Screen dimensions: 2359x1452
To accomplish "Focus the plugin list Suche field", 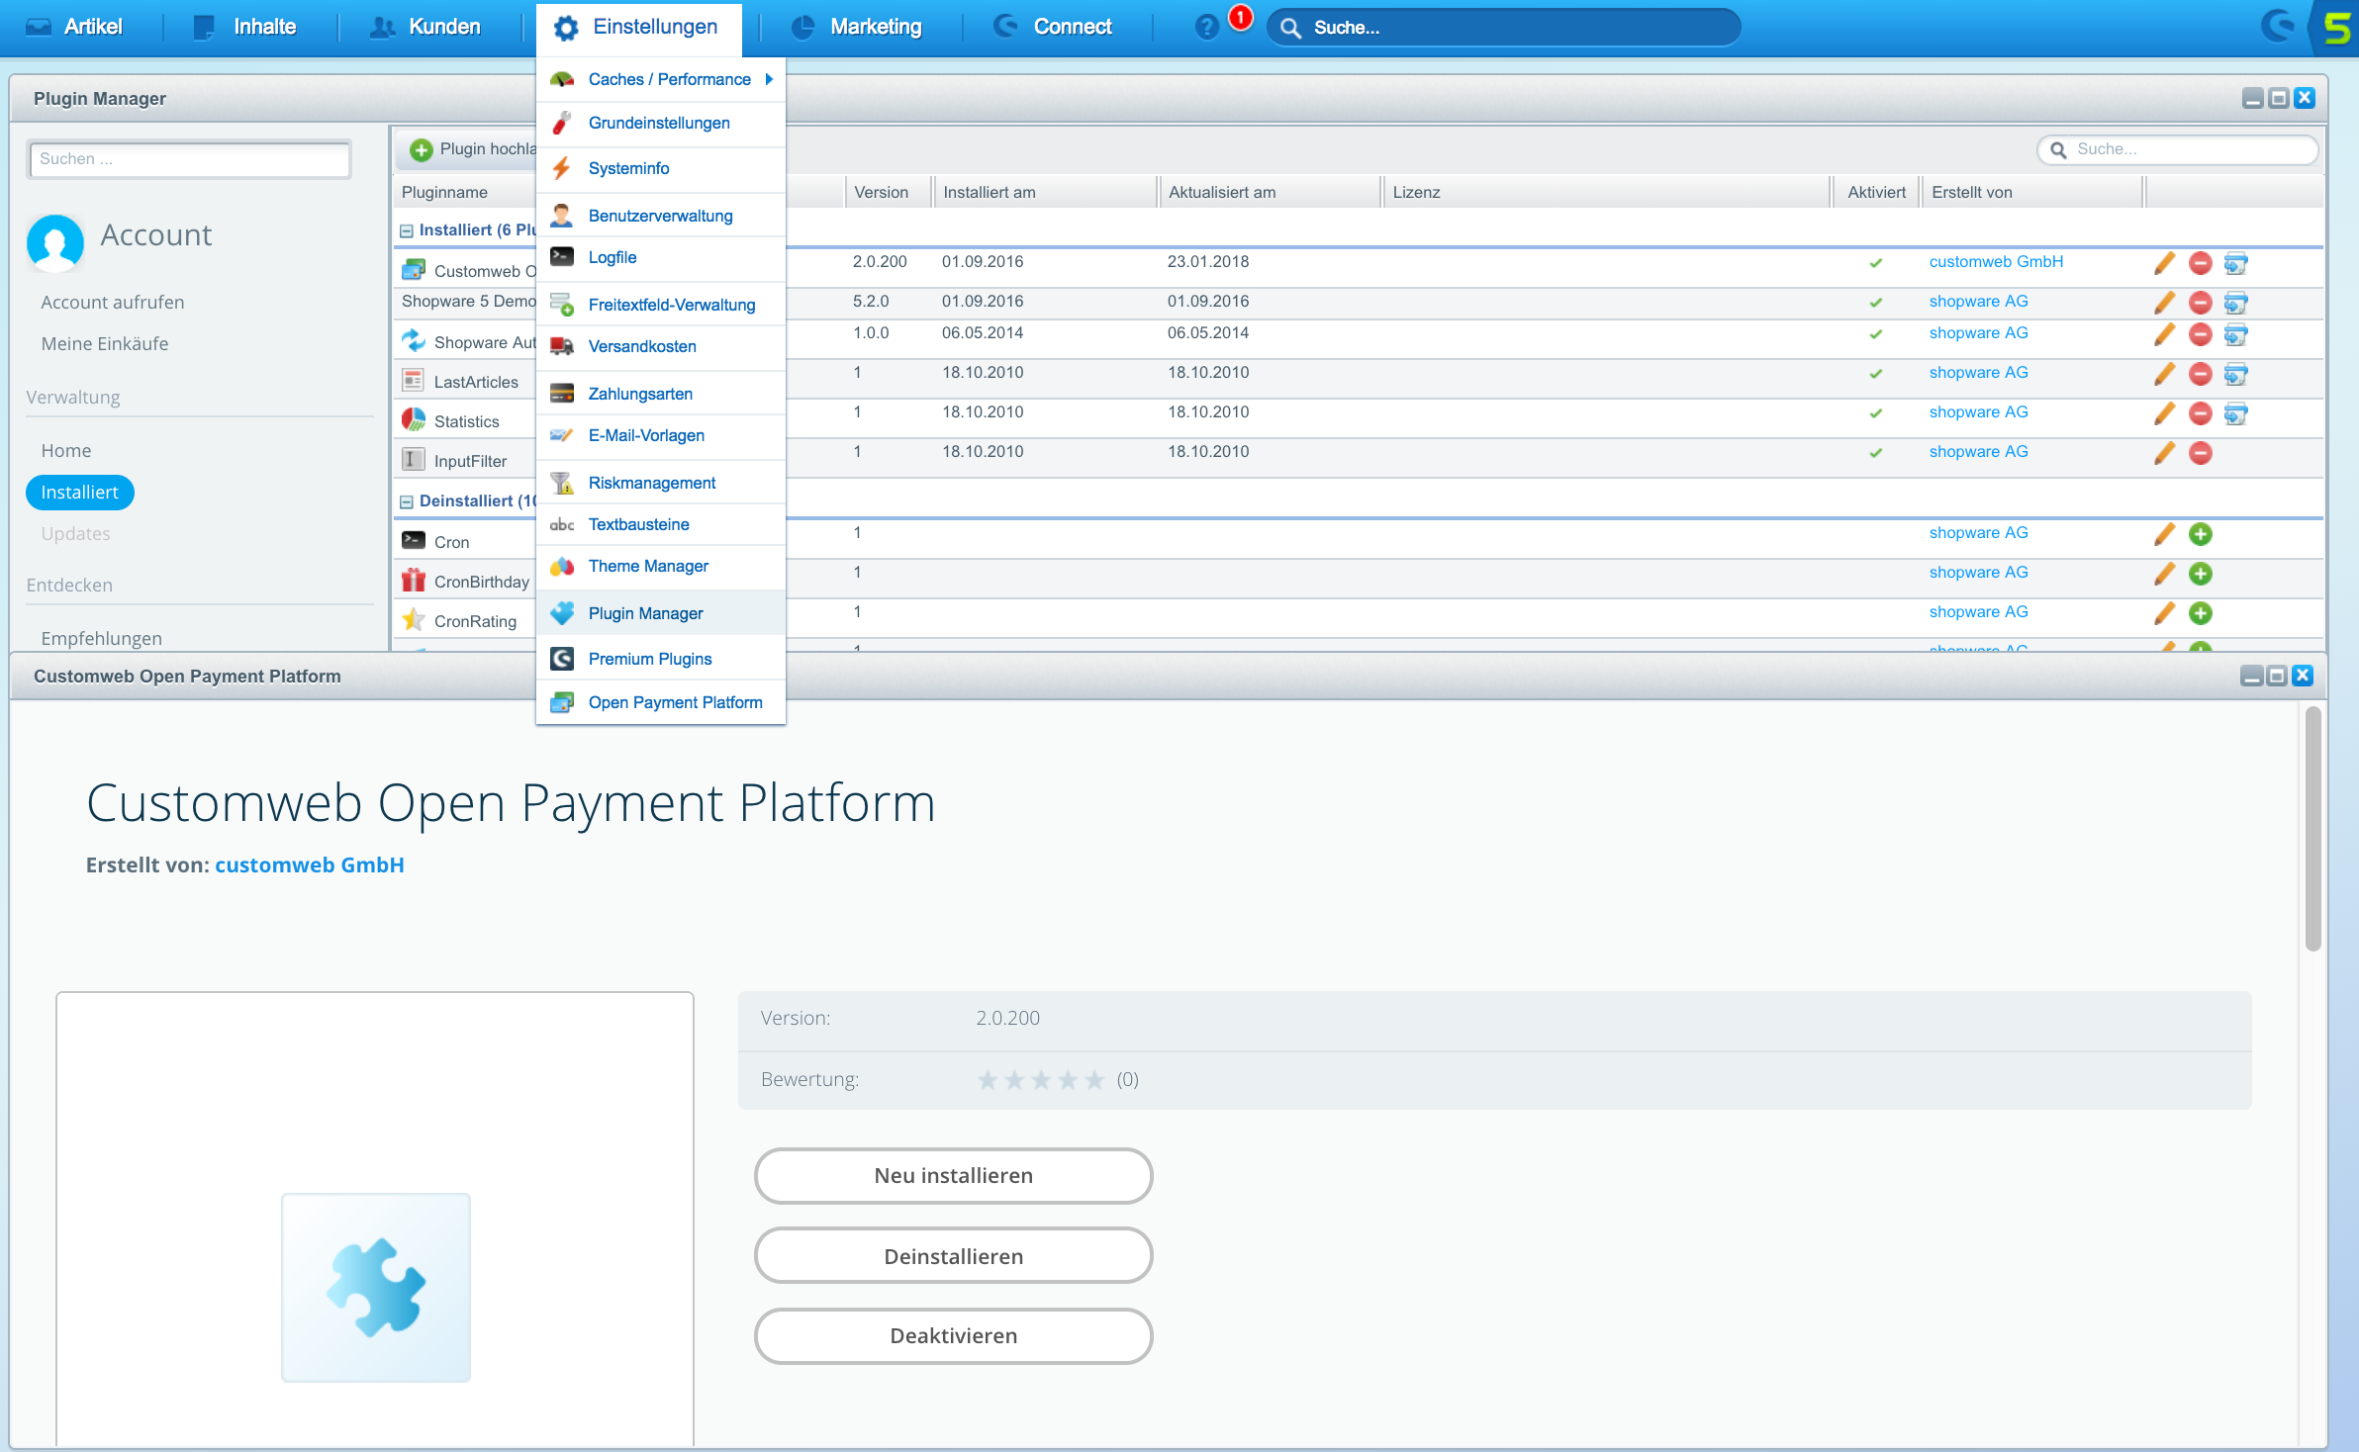I will click(2177, 149).
